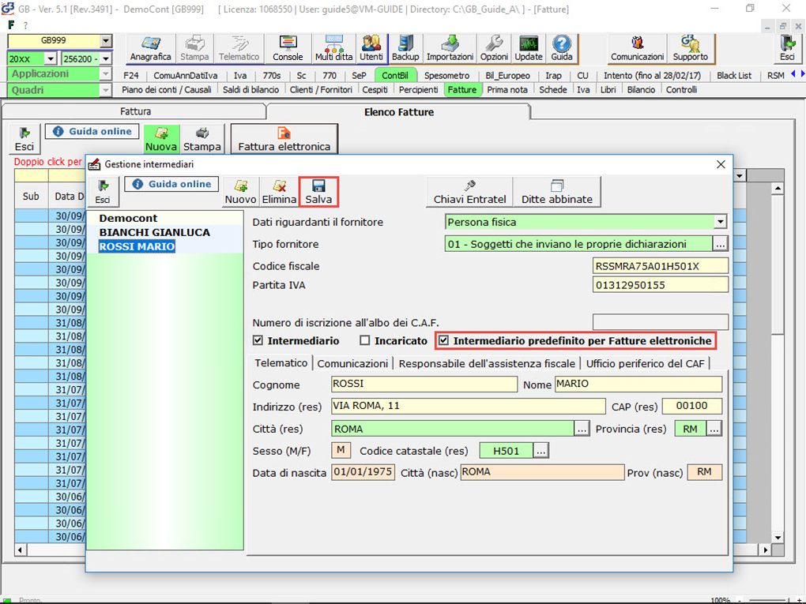Close the Gestione intermediari dialog
Screen dimensions: 806x604
tap(721, 164)
